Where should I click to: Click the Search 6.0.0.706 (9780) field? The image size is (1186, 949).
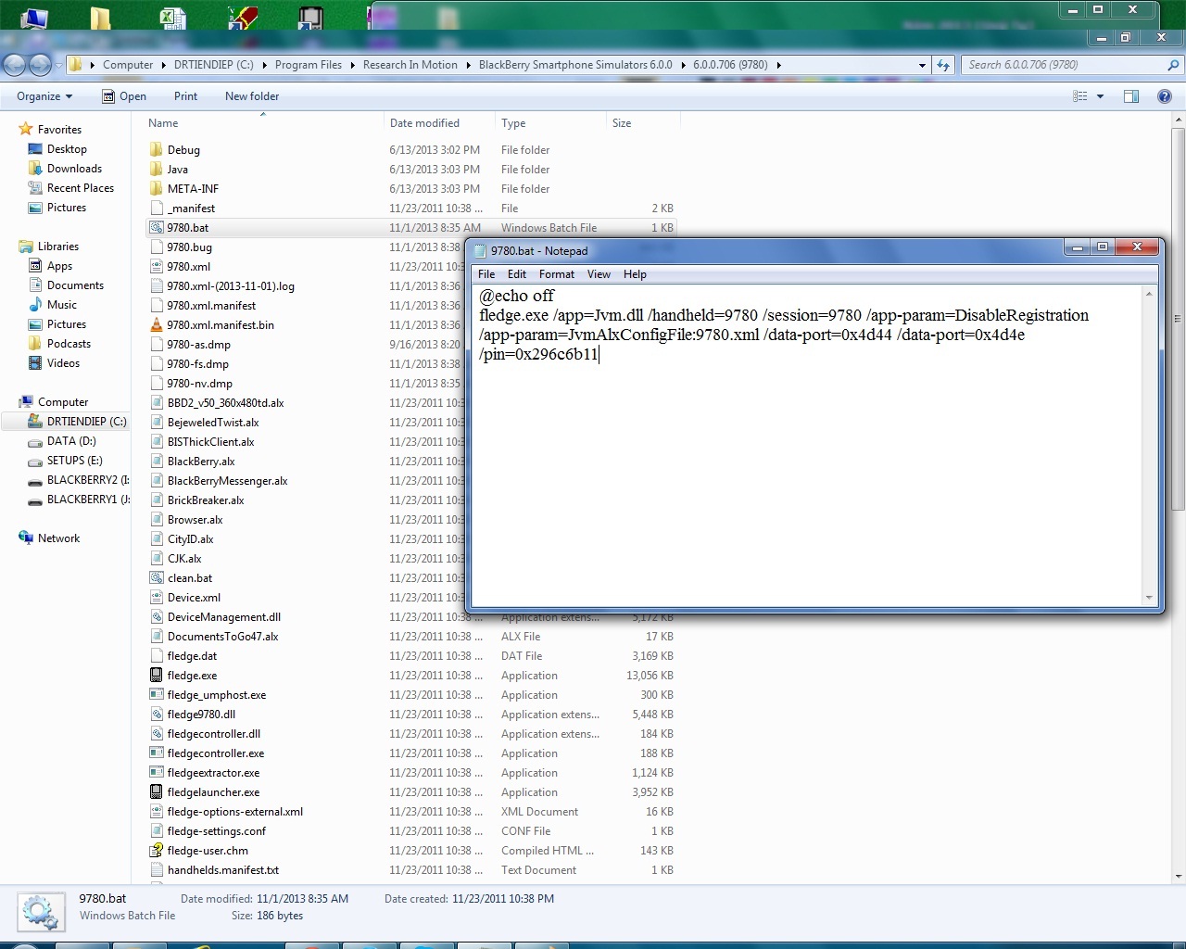coord(1064,65)
